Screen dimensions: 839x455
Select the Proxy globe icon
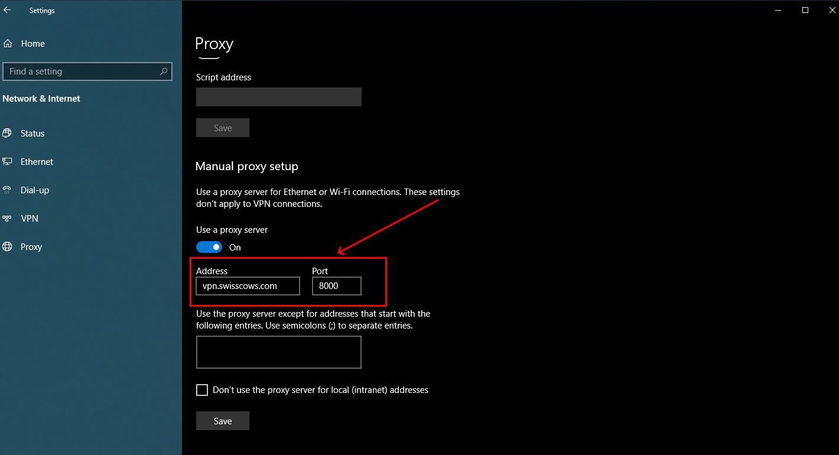7,247
